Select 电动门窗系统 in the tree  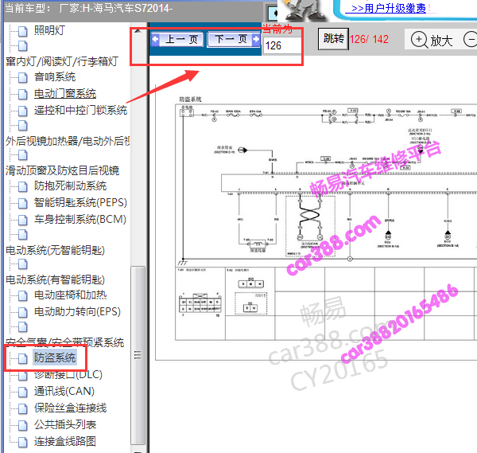65,93
